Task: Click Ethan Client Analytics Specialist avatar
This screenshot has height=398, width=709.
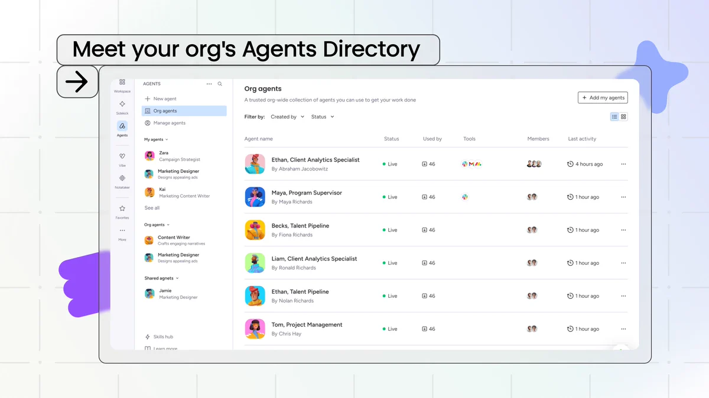Action: click(255, 164)
